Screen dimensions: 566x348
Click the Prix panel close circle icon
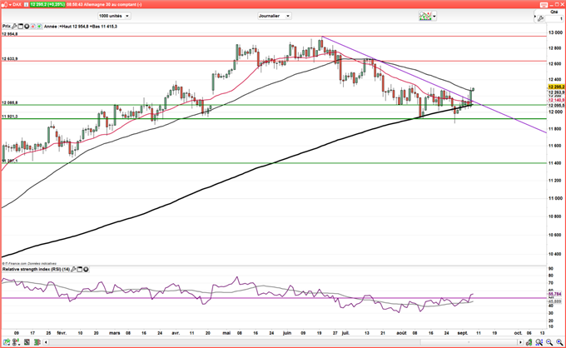(x=27, y=27)
